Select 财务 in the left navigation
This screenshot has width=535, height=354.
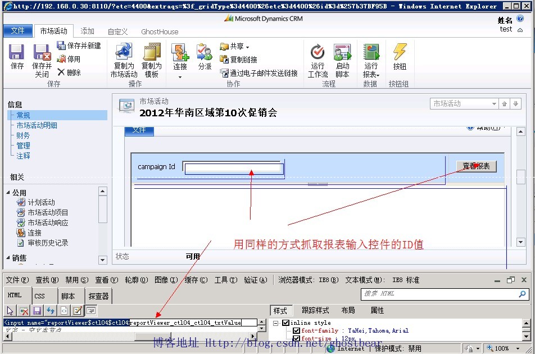coord(23,135)
